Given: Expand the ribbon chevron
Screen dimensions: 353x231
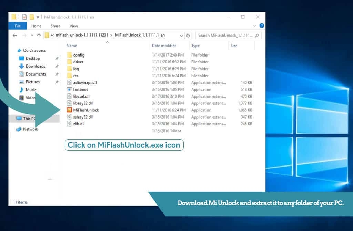Looking at the screenshot, I should (x=254, y=26).
